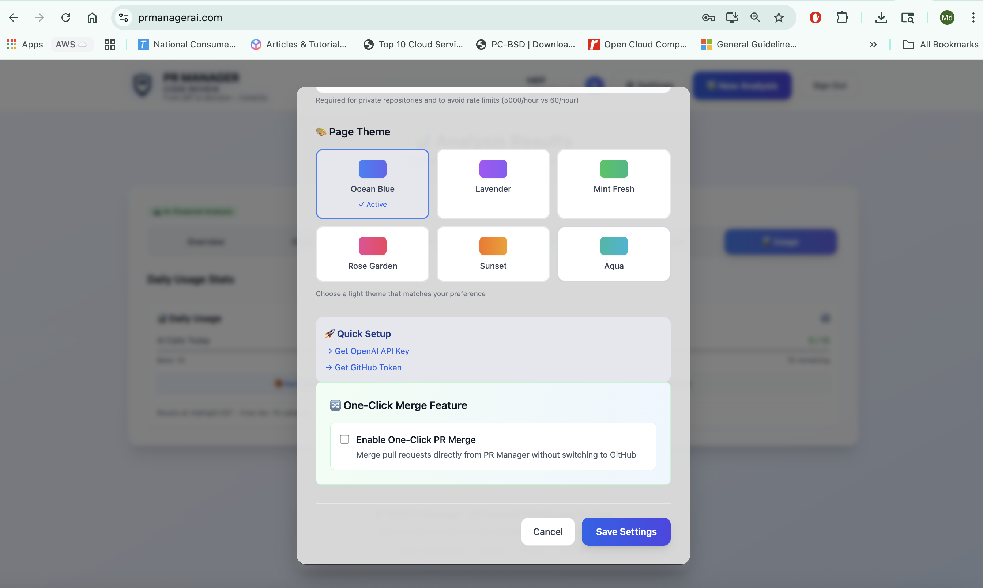Open the AWS bookmark item
This screenshot has height=588, width=983.
(71, 45)
